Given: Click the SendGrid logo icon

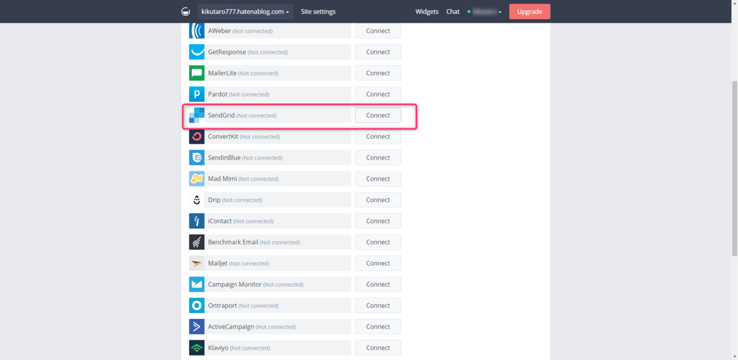Looking at the screenshot, I should [197, 115].
